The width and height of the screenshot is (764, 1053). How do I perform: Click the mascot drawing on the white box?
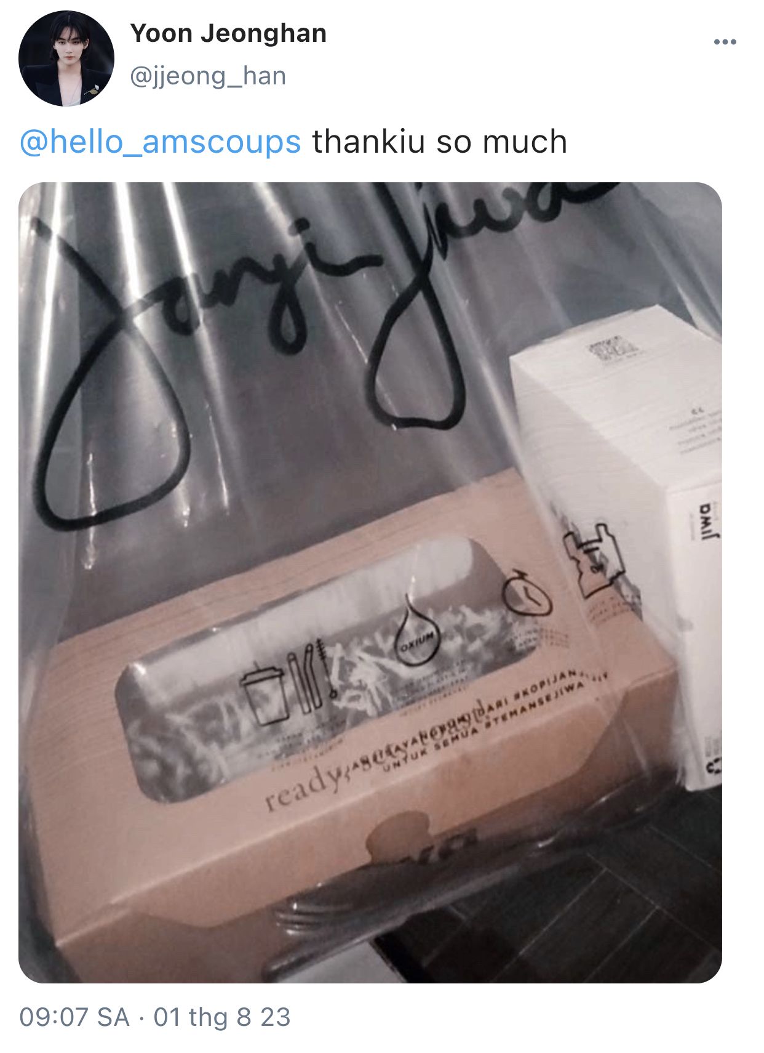[x=594, y=560]
